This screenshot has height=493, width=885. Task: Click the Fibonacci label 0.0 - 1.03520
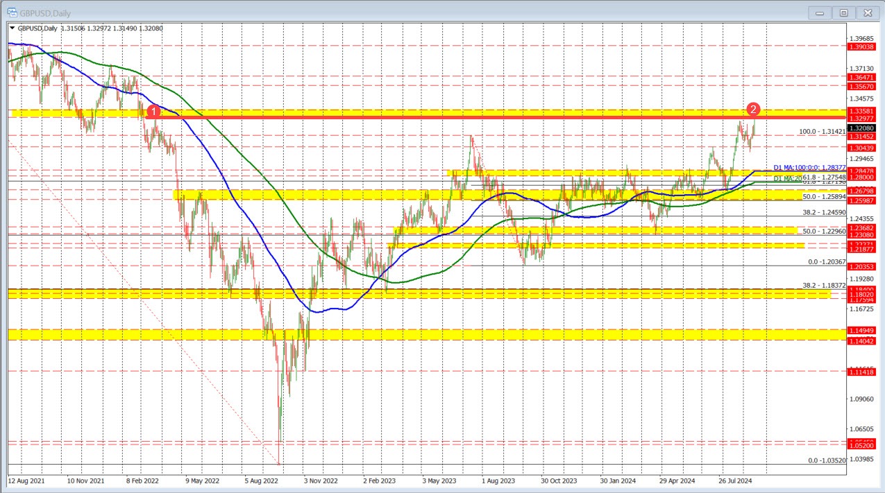pos(827,460)
